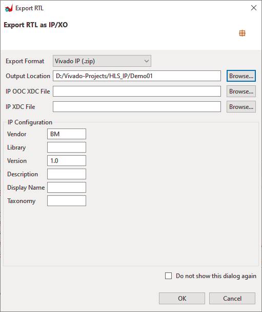Image resolution: width=262 pixels, height=312 pixels.
Task: Click the Vitis HLS logo in title bar
Action: coord(9,8)
